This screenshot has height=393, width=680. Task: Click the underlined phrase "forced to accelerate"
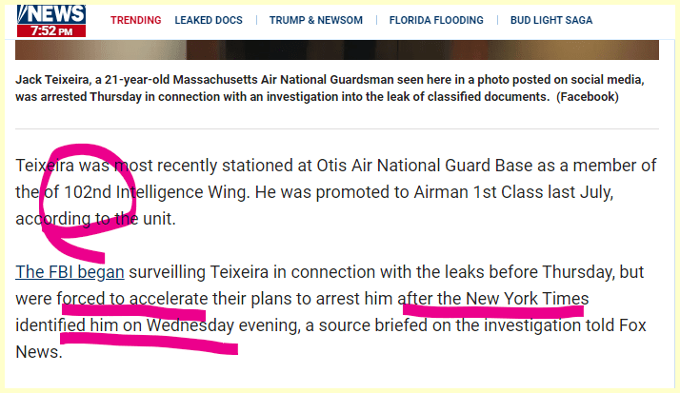click(x=131, y=299)
